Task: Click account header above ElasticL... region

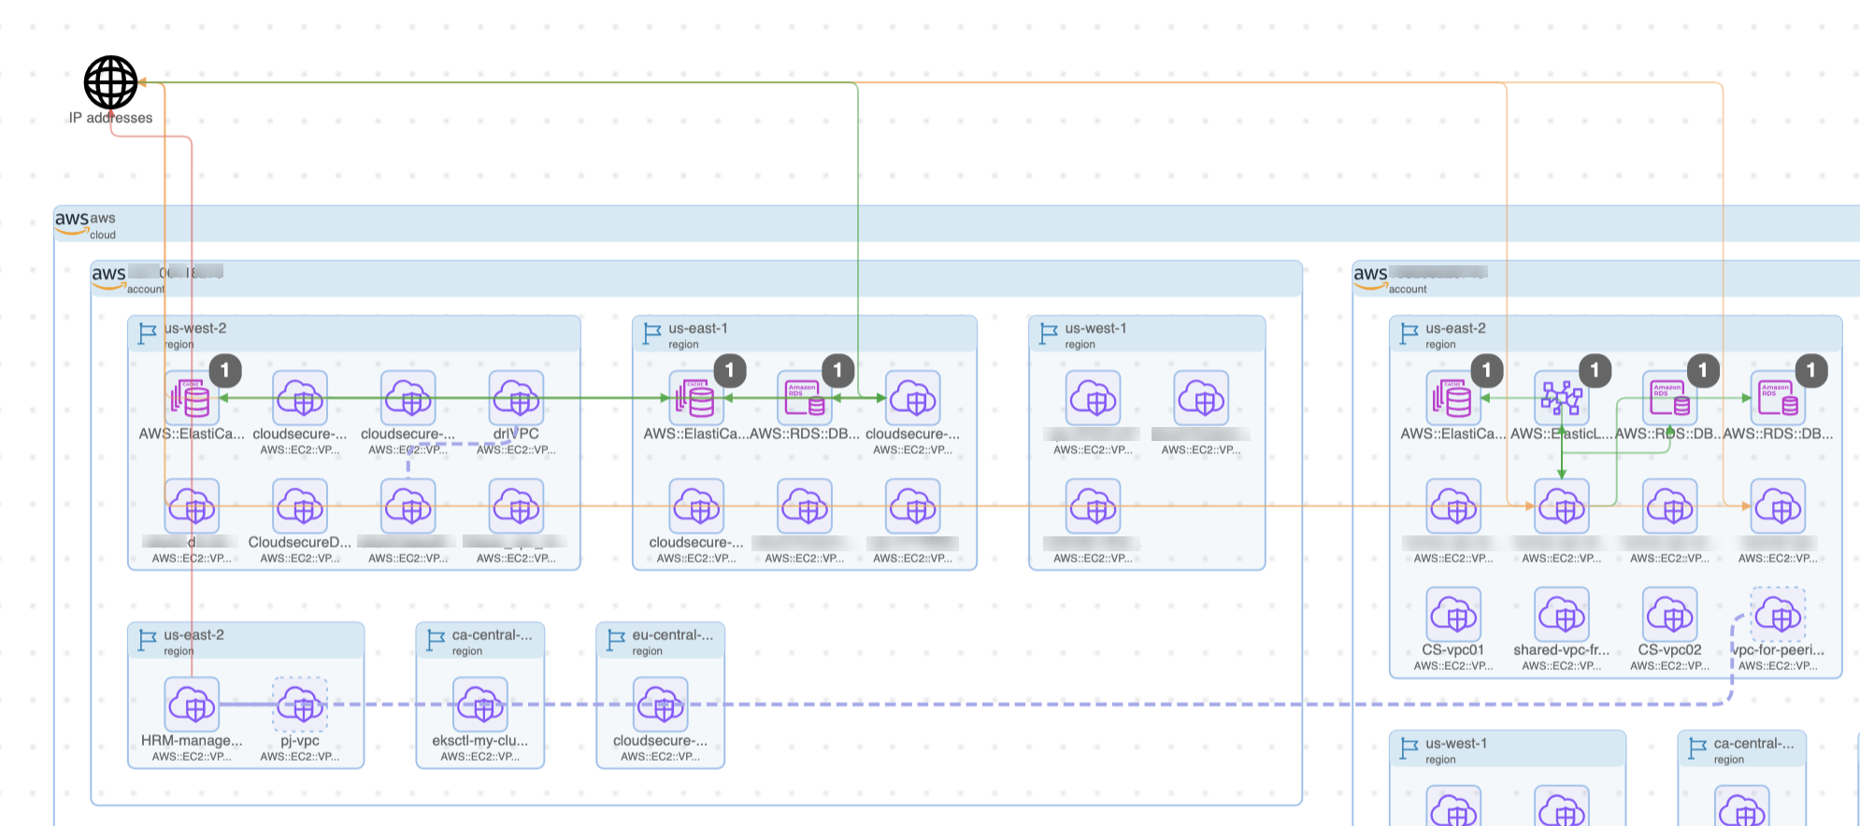Action: coord(1607,279)
